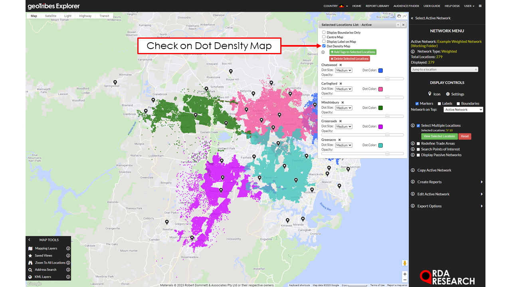
Task: Open the hamburger menu in the header
Action: (480, 6)
